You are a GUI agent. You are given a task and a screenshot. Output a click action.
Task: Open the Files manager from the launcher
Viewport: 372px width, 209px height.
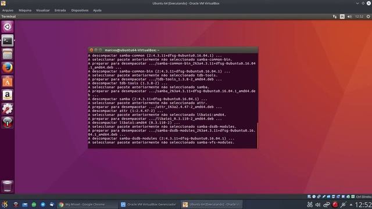coord(8,54)
